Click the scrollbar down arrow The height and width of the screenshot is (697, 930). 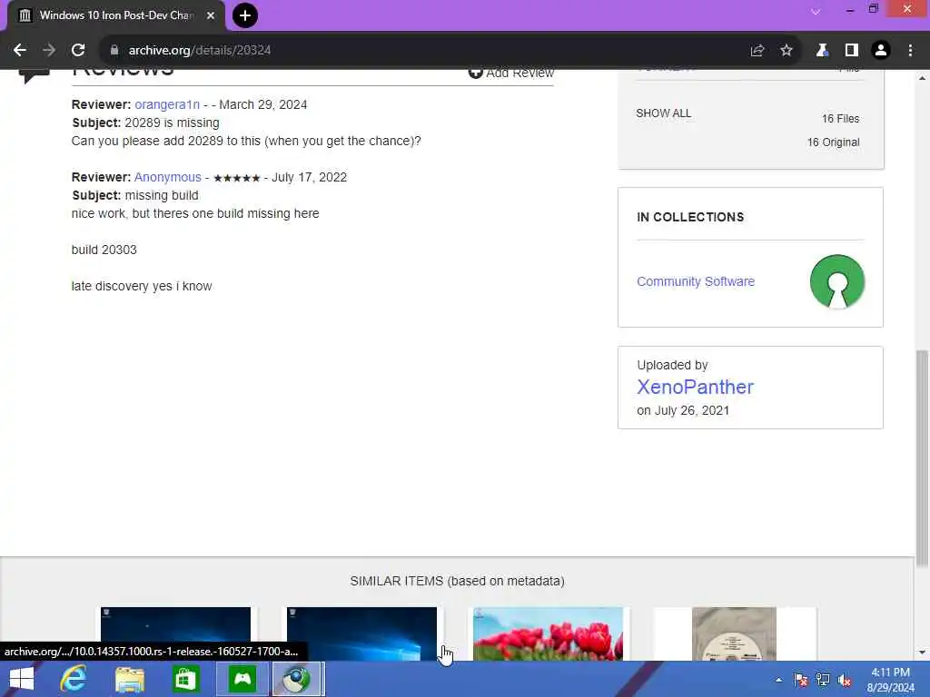[922, 653]
